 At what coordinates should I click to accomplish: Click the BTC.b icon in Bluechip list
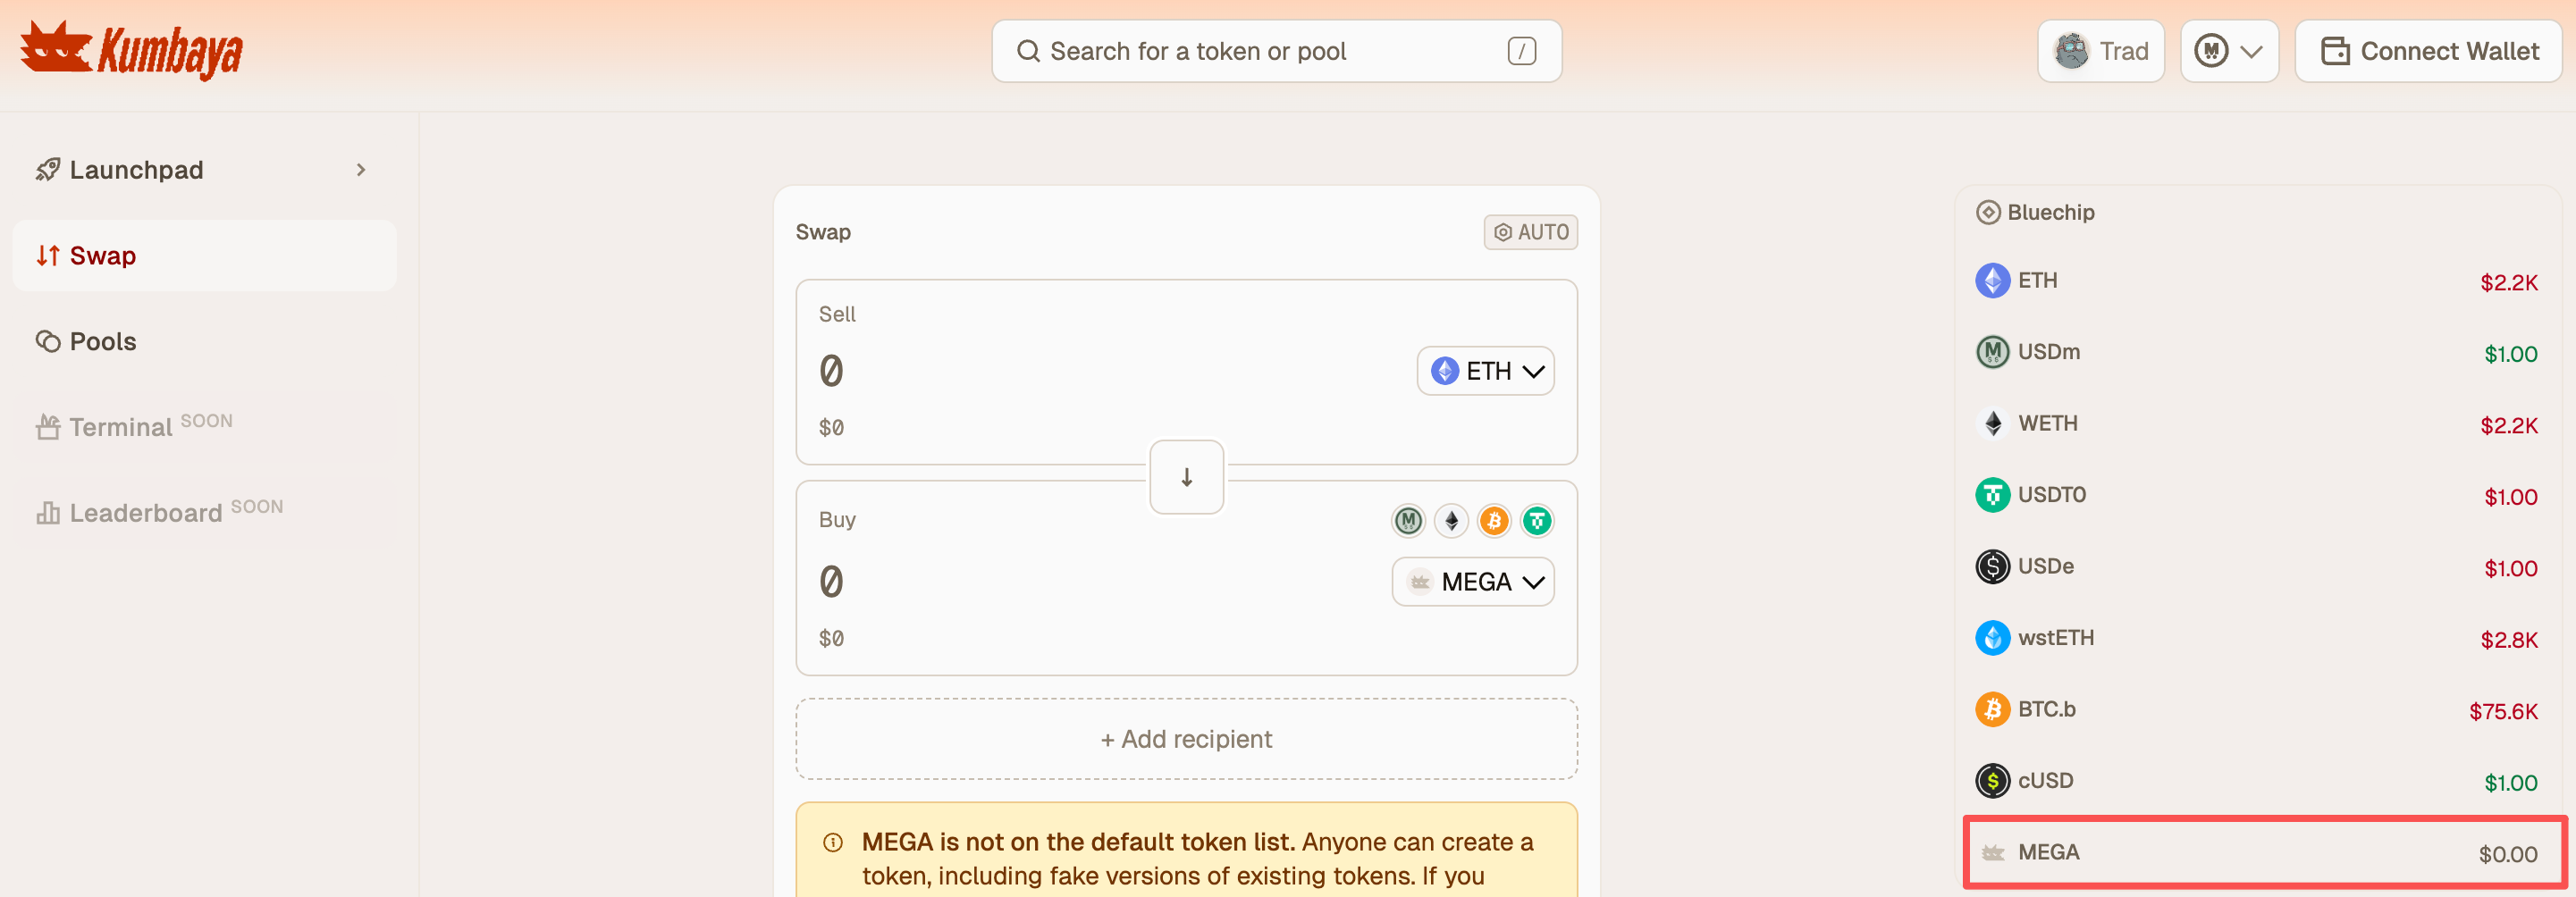pyautogui.click(x=1992, y=709)
